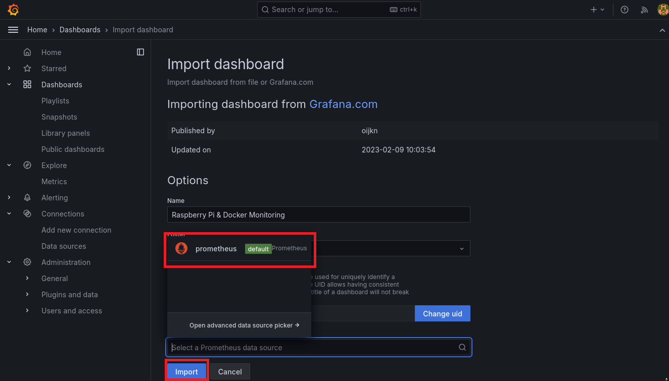Click the Import button
The height and width of the screenshot is (381, 669).
click(186, 371)
